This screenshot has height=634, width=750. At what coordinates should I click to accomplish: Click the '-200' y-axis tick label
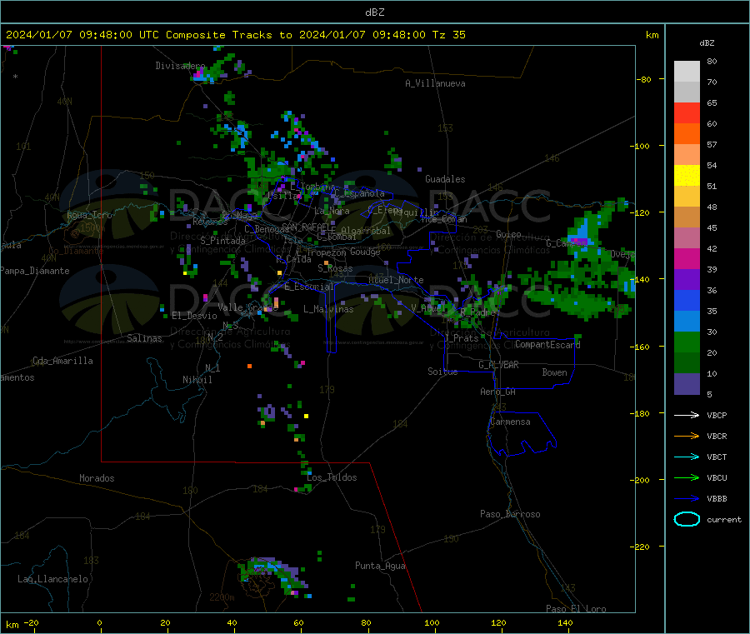tap(639, 481)
